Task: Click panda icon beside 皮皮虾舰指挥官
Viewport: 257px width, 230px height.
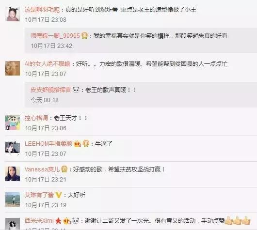Action: coord(76,90)
